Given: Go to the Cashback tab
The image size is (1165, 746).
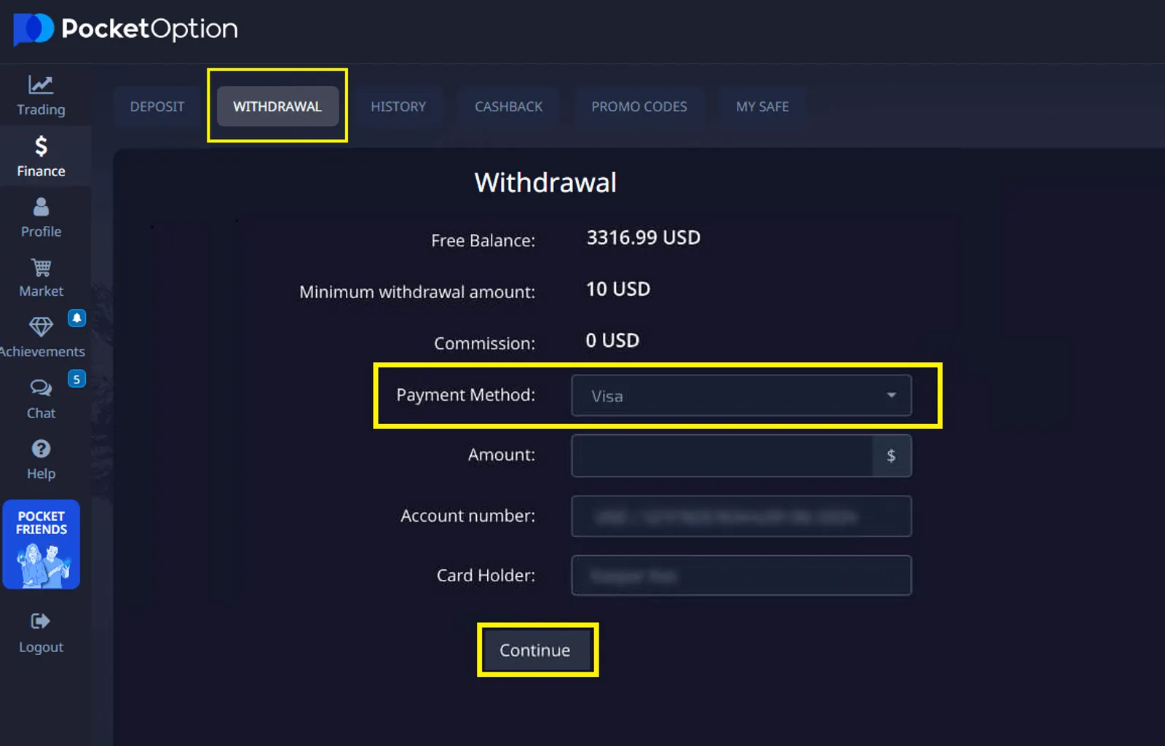Looking at the screenshot, I should [508, 107].
